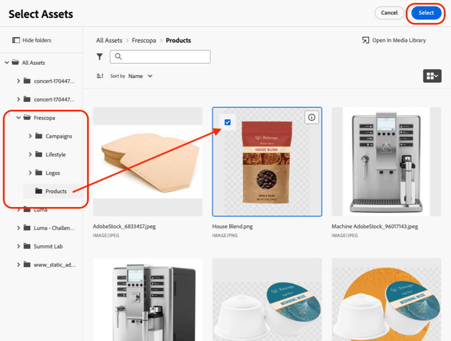Open the filter funnel icon
The image size is (451, 341).
click(x=99, y=57)
